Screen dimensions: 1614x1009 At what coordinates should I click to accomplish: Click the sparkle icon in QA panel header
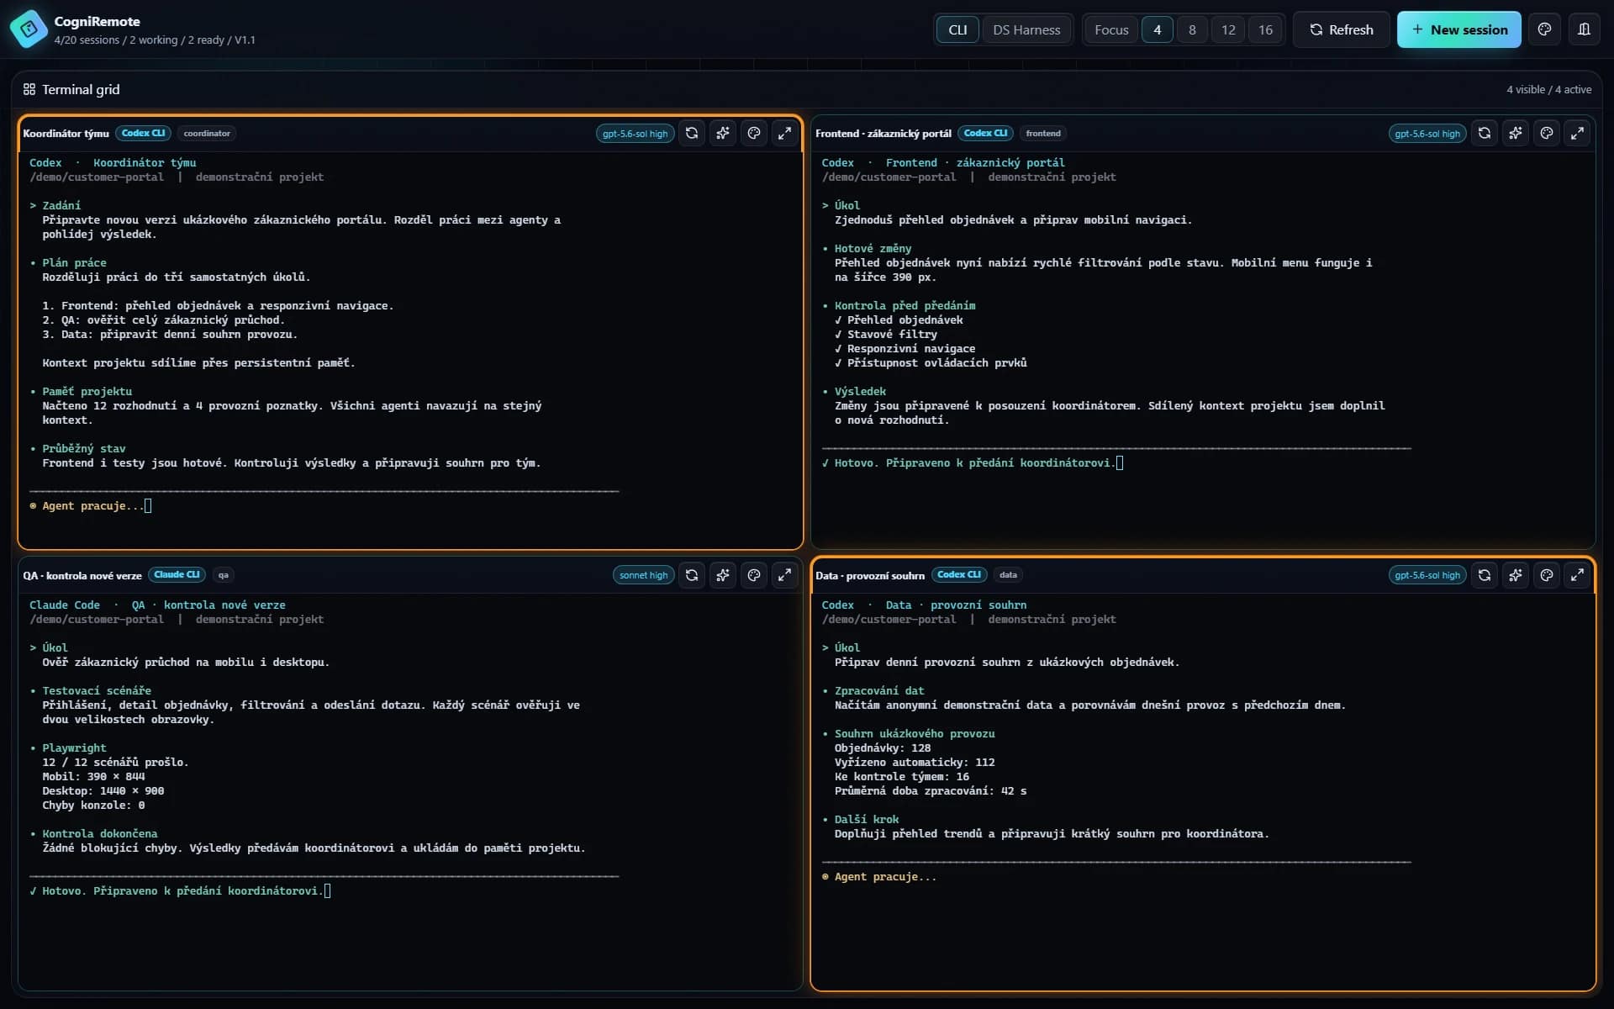[723, 575]
